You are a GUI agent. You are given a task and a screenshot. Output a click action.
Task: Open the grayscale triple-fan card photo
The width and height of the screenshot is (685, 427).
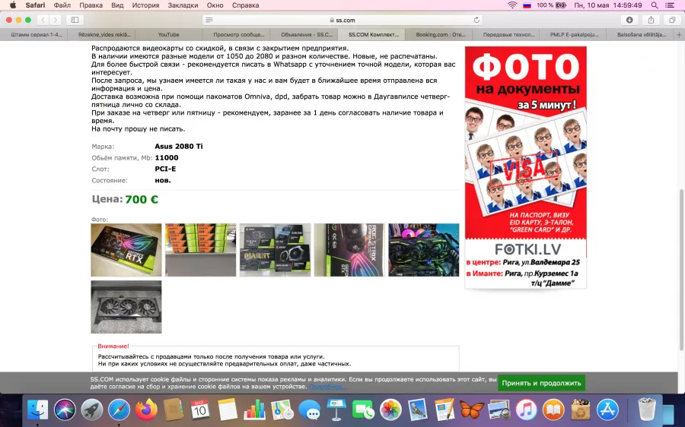click(x=126, y=307)
